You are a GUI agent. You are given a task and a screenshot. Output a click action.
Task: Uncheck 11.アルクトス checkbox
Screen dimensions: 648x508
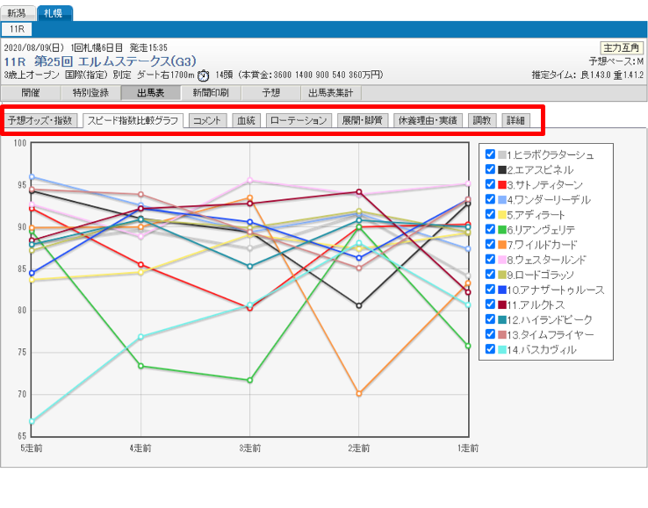tap(490, 304)
